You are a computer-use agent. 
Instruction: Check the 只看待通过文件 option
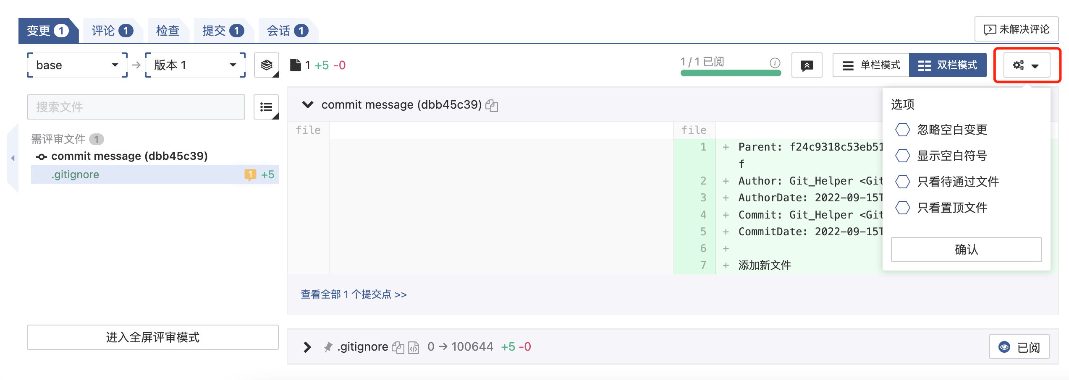903,182
